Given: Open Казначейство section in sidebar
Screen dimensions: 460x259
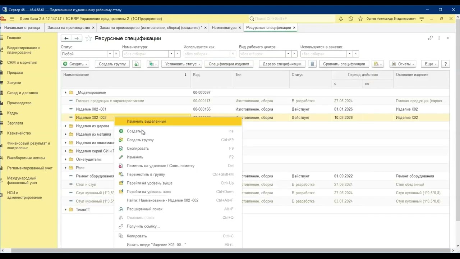Looking at the screenshot, I should point(19,133).
